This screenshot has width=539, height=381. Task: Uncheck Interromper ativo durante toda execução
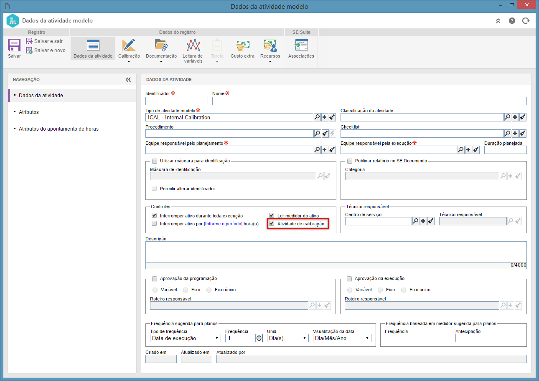(x=154, y=216)
